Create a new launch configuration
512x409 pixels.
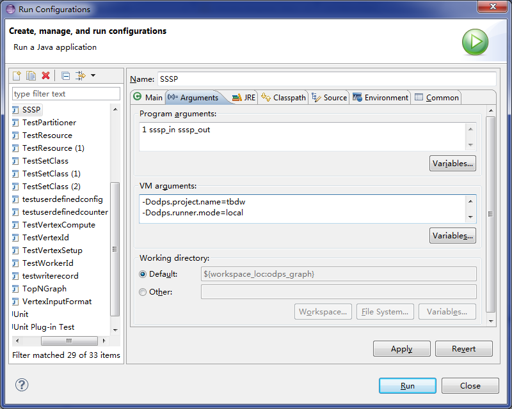pos(16,75)
